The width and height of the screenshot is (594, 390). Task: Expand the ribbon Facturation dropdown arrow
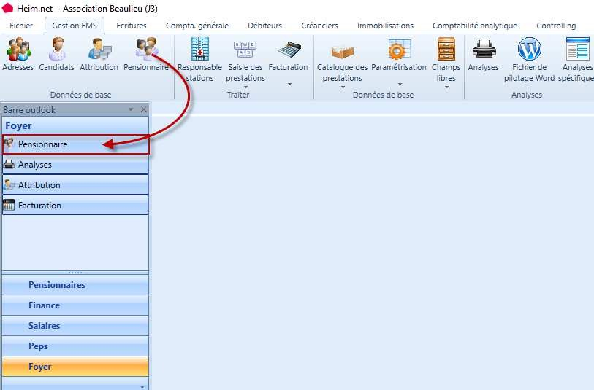point(289,85)
